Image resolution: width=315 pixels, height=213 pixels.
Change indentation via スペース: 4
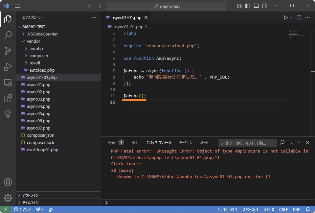[x=250, y=209]
